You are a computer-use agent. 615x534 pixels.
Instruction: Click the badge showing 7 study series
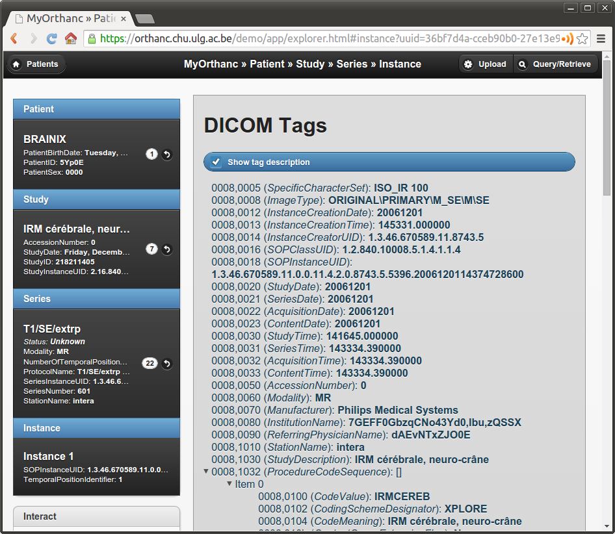(151, 249)
